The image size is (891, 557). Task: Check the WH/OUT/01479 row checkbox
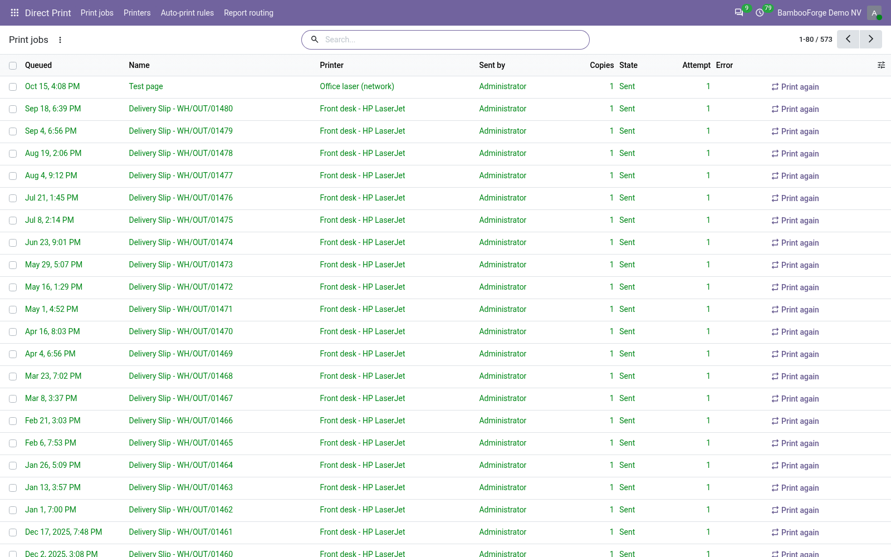point(13,131)
